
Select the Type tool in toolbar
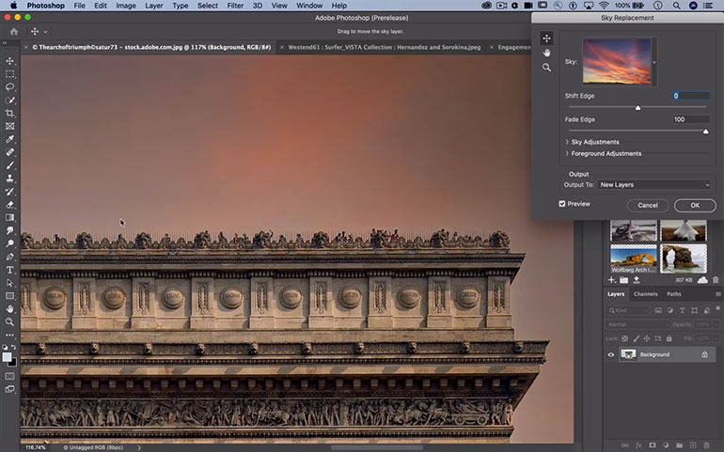(x=10, y=270)
